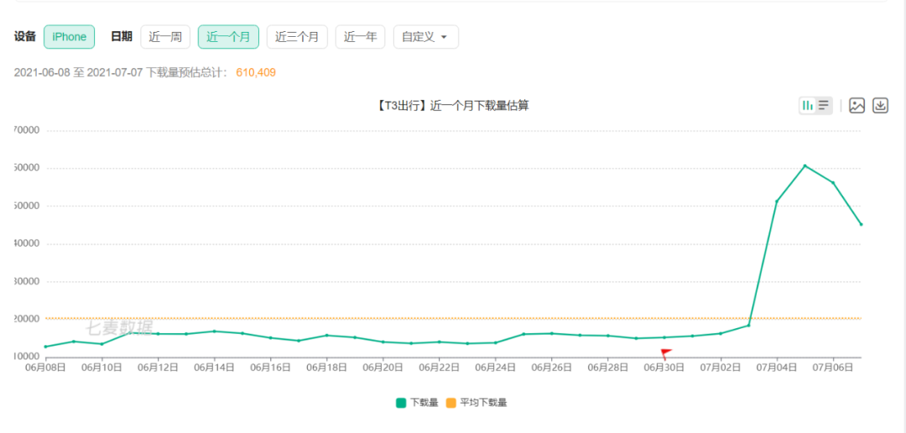Open the 自定义 date range dropdown
Screen dimensions: 906x433
click(x=425, y=37)
